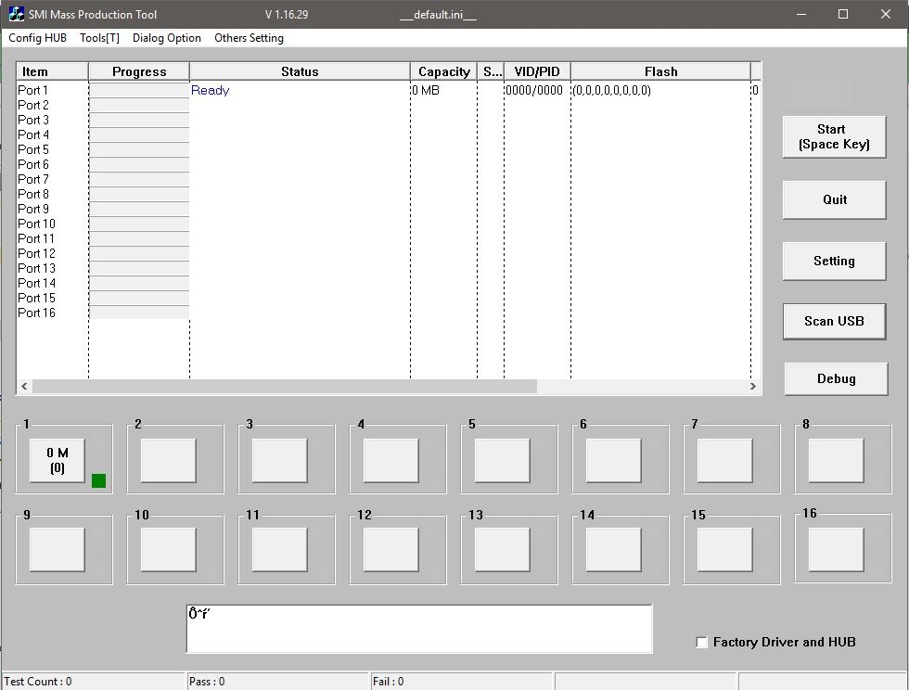Select the Port 1 row

[x=388, y=91]
